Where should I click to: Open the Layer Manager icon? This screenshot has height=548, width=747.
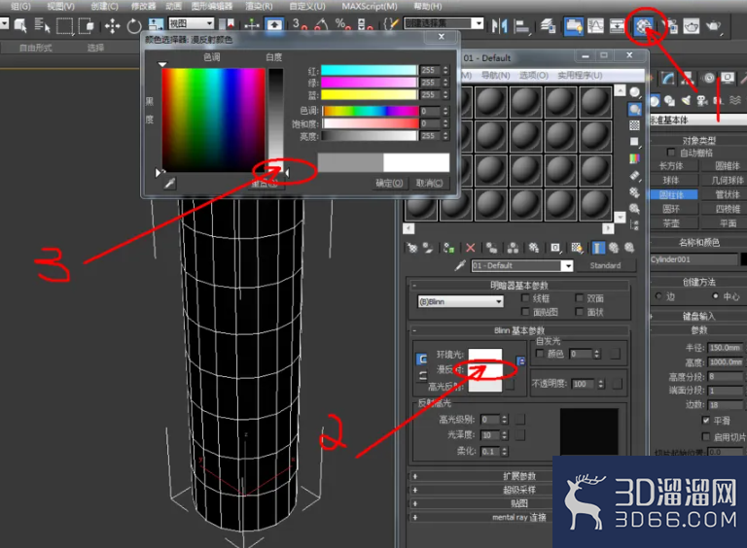pos(548,25)
